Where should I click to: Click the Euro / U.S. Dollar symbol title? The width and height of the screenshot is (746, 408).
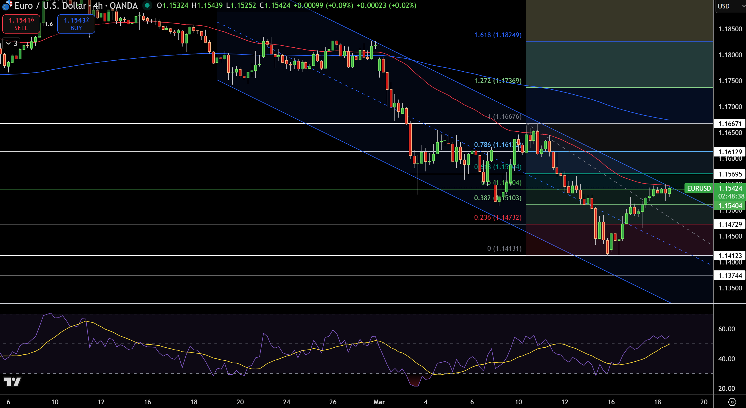click(51, 5)
